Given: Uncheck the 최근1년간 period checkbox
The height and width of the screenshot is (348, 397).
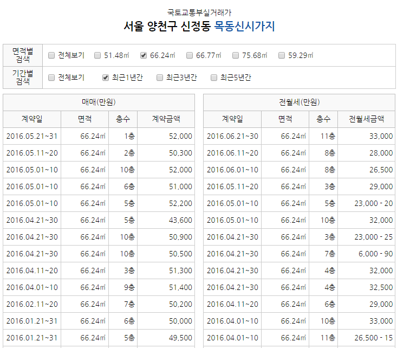Looking at the screenshot, I should 106,78.
